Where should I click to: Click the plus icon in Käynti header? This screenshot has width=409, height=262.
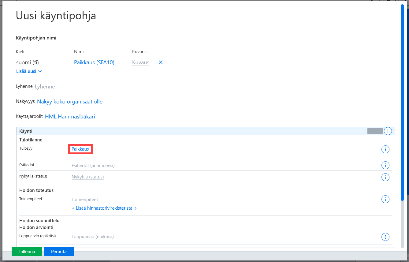coord(388,131)
